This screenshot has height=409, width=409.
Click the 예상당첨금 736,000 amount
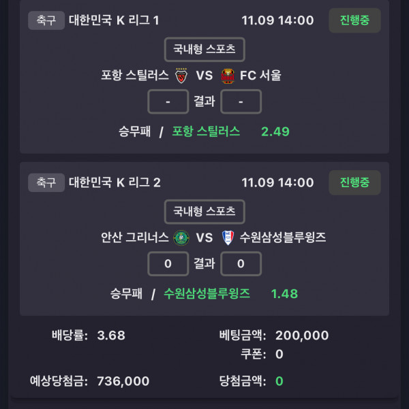123,381
